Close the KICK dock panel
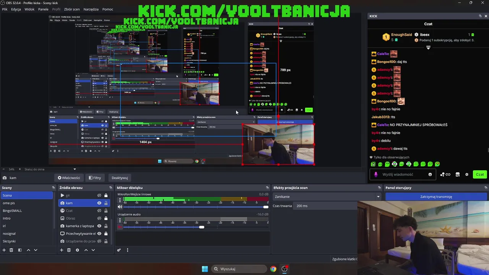The width and height of the screenshot is (489, 275). tap(486, 16)
